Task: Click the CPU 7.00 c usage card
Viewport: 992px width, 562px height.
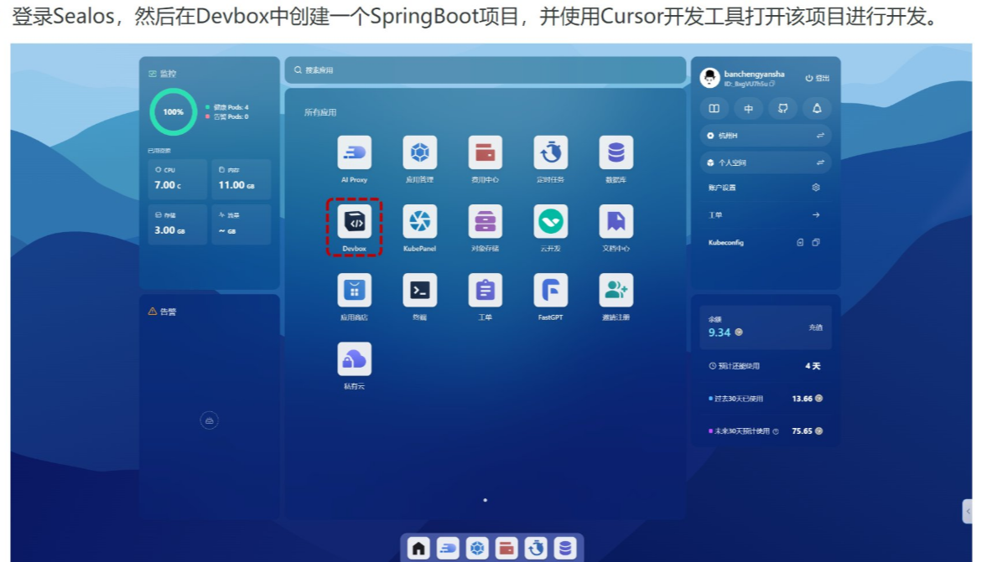Action: (x=178, y=179)
